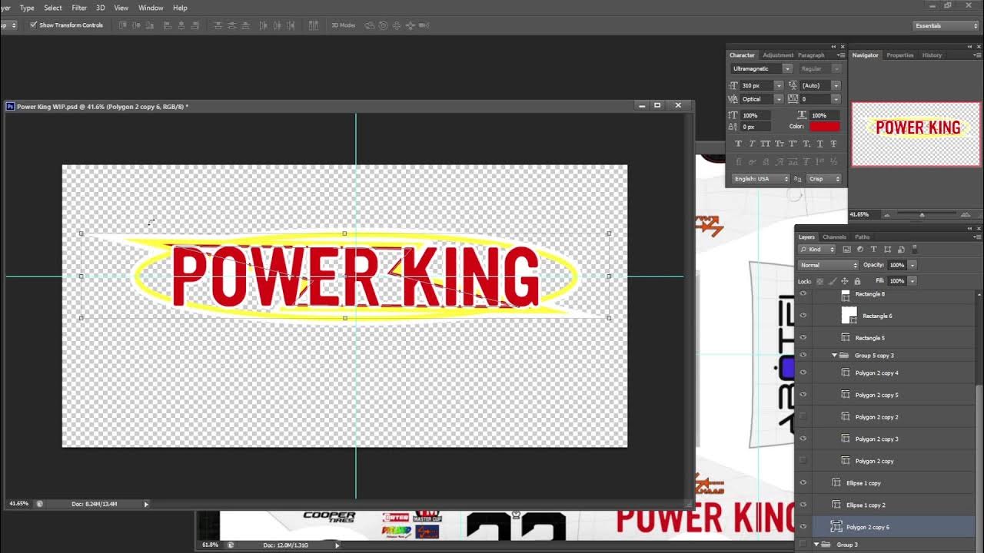The width and height of the screenshot is (984, 553).
Task: Open the Select menu
Action: click(53, 8)
